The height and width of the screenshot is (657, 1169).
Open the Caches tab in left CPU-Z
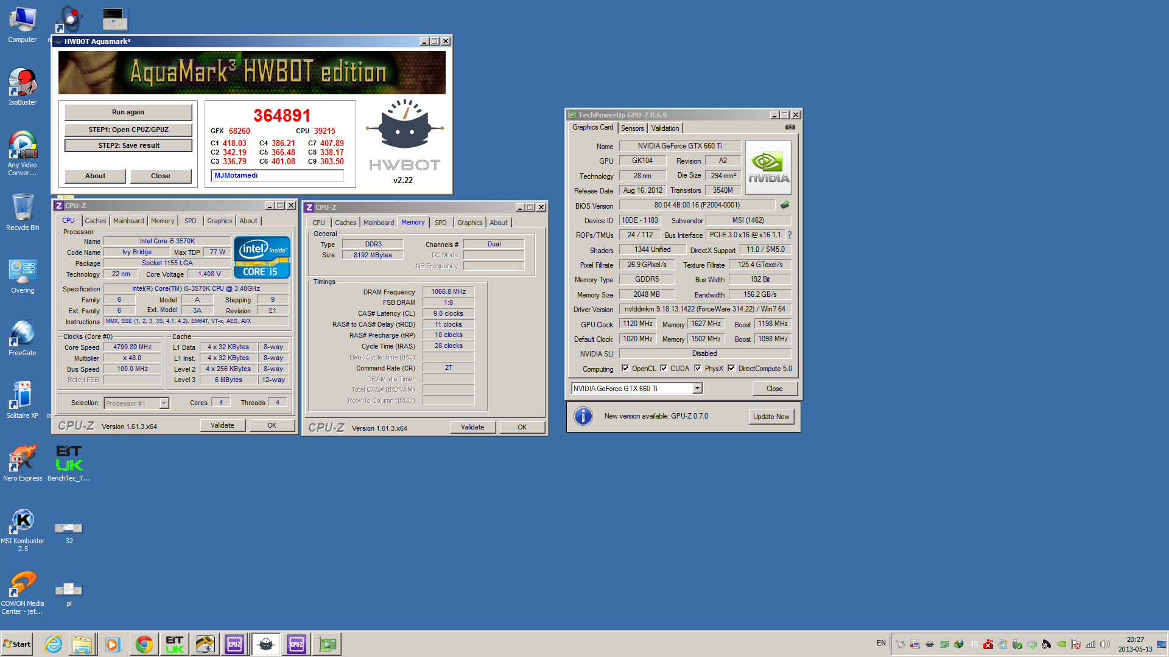(x=95, y=221)
